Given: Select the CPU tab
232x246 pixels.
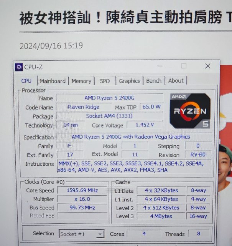Looking at the screenshot, I should point(26,81).
